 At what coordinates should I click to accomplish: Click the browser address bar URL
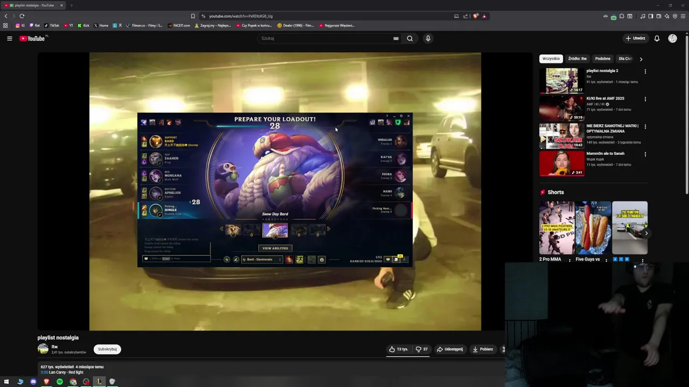[241, 16]
